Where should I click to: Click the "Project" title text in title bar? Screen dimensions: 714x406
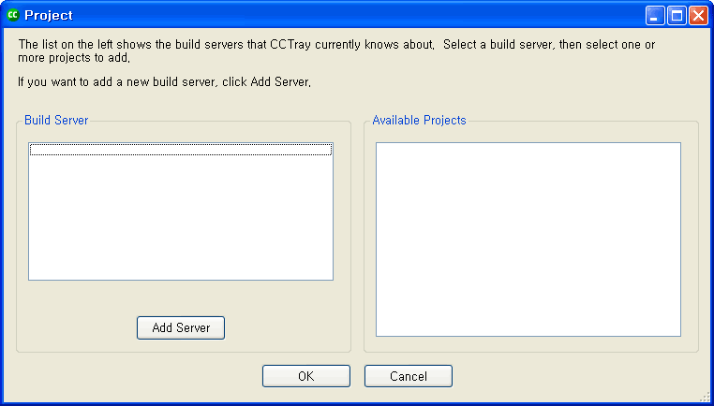[49, 15]
